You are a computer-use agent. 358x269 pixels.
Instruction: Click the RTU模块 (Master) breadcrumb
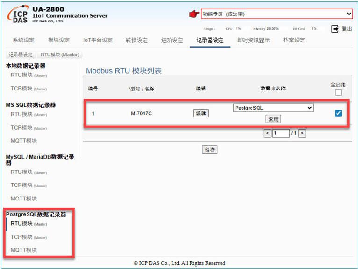[x=60, y=55]
